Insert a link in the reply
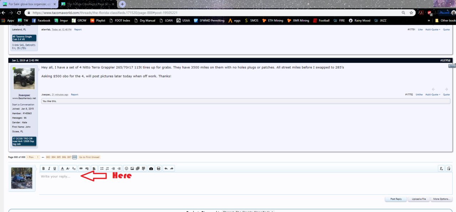456x212 pixels. pyautogui.click(x=81, y=168)
